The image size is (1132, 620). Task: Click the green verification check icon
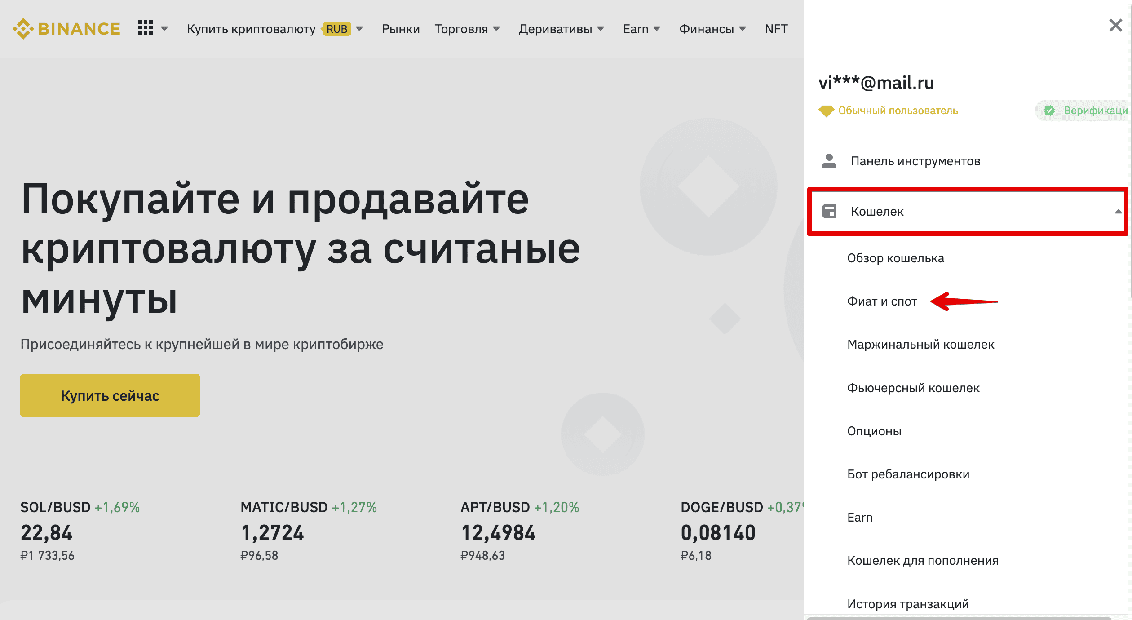1049,111
